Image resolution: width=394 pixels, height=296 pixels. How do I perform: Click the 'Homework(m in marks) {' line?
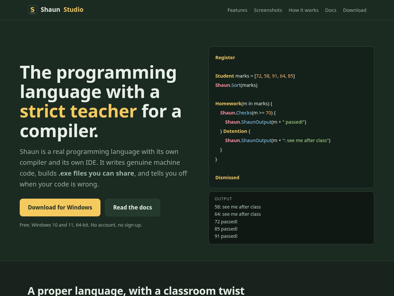[244, 104]
